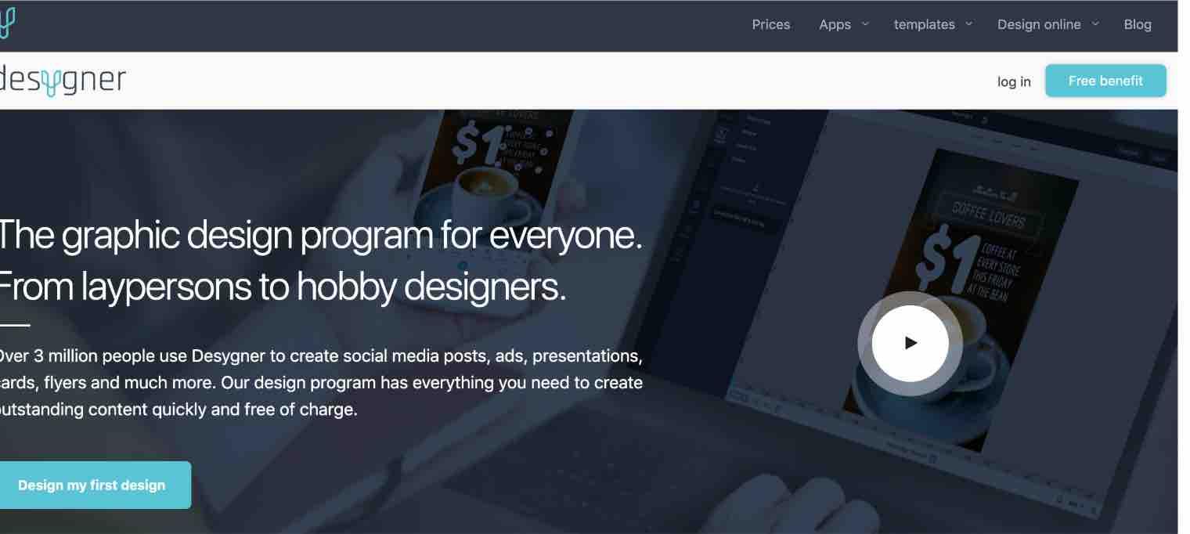Open the templates menu
Viewport: 1190px width, 534px height.
924,24
